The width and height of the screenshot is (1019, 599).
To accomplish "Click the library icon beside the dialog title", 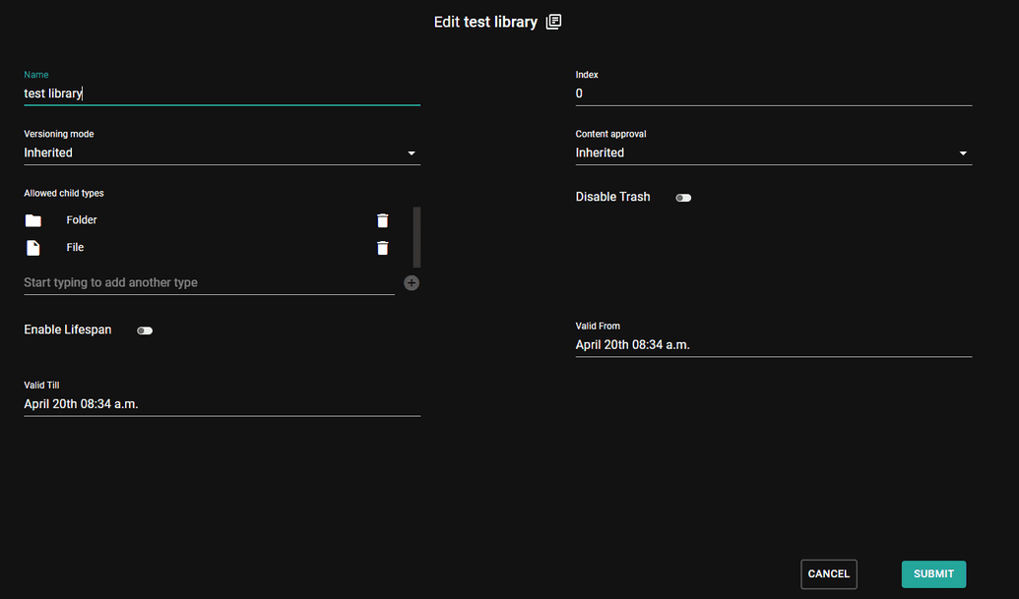I will click(x=553, y=22).
